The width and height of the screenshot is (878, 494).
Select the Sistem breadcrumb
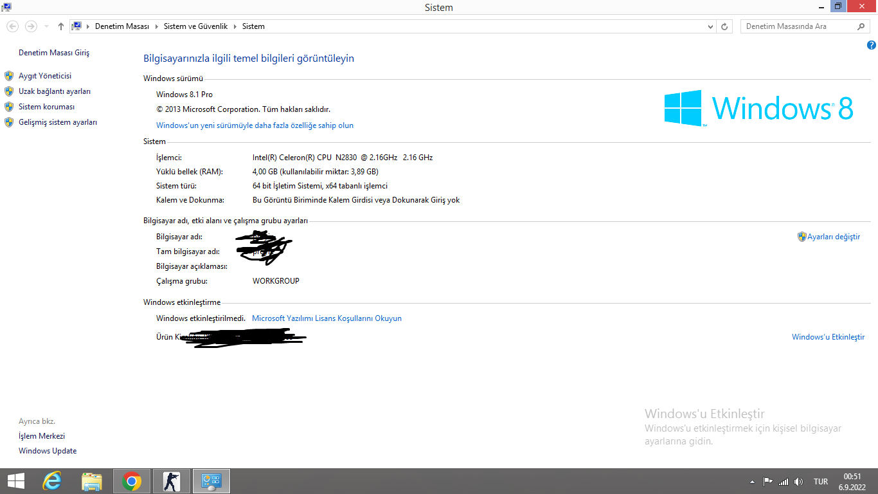(x=253, y=26)
